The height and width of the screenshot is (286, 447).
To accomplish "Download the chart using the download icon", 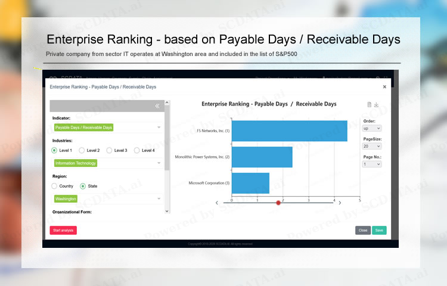I will coord(376,105).
